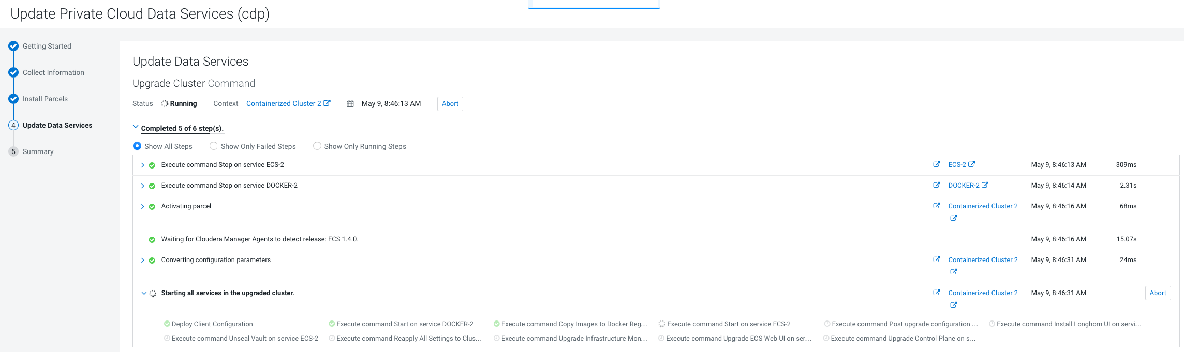1184x352 pixels.
Task: Click Abort button next to the command status
Action: click(x=450, y=104)
